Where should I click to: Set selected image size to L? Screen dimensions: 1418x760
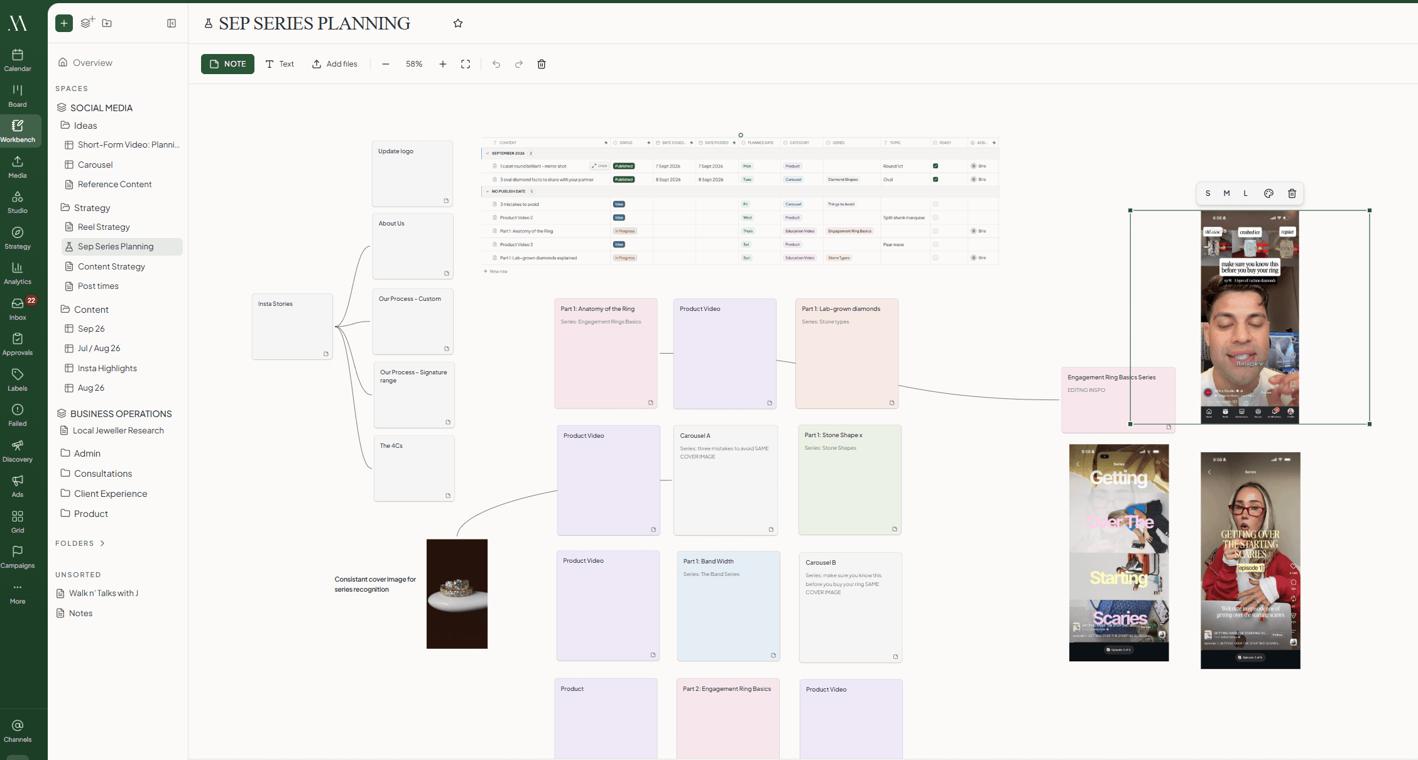click(x=1245, y=193)
